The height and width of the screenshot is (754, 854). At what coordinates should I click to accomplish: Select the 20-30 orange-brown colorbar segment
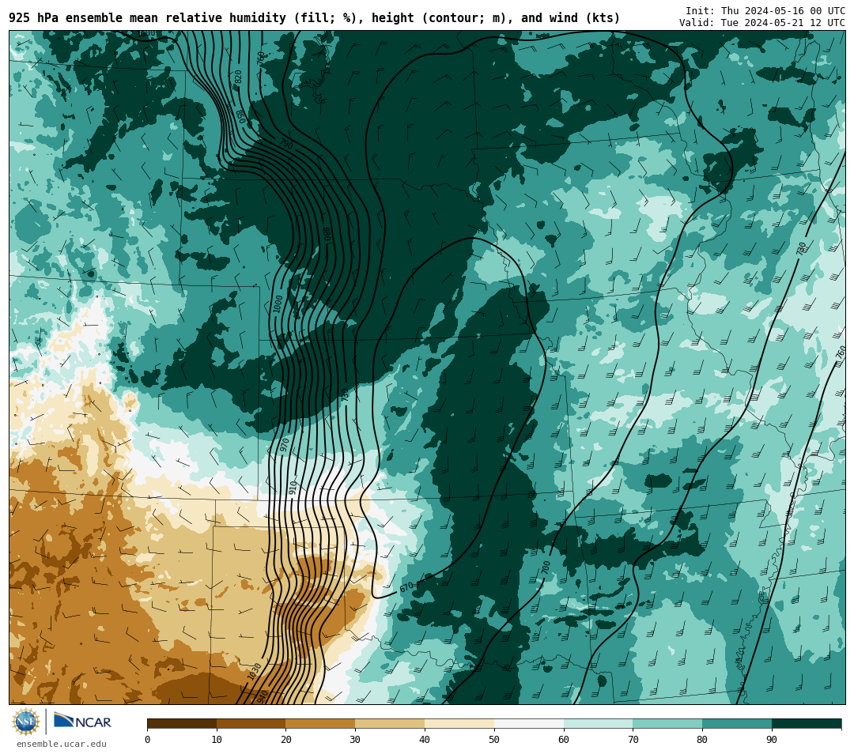pyautogui.click(x=321, y=724)
